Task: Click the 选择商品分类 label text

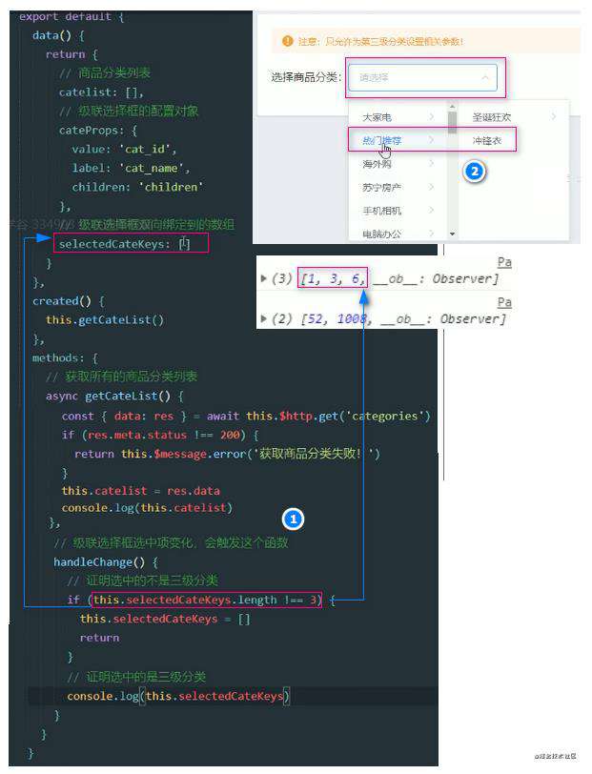Action: [306, 77]
